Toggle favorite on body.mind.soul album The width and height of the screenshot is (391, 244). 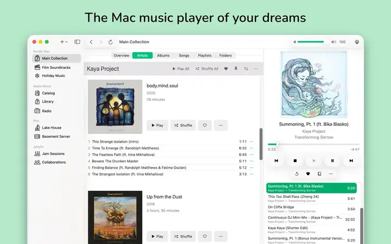[x=205, y=125]
